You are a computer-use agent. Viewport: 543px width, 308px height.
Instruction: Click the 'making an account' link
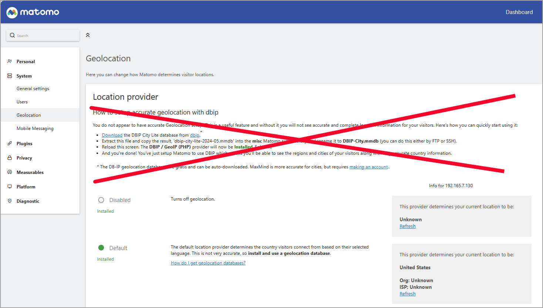(369, 167)
